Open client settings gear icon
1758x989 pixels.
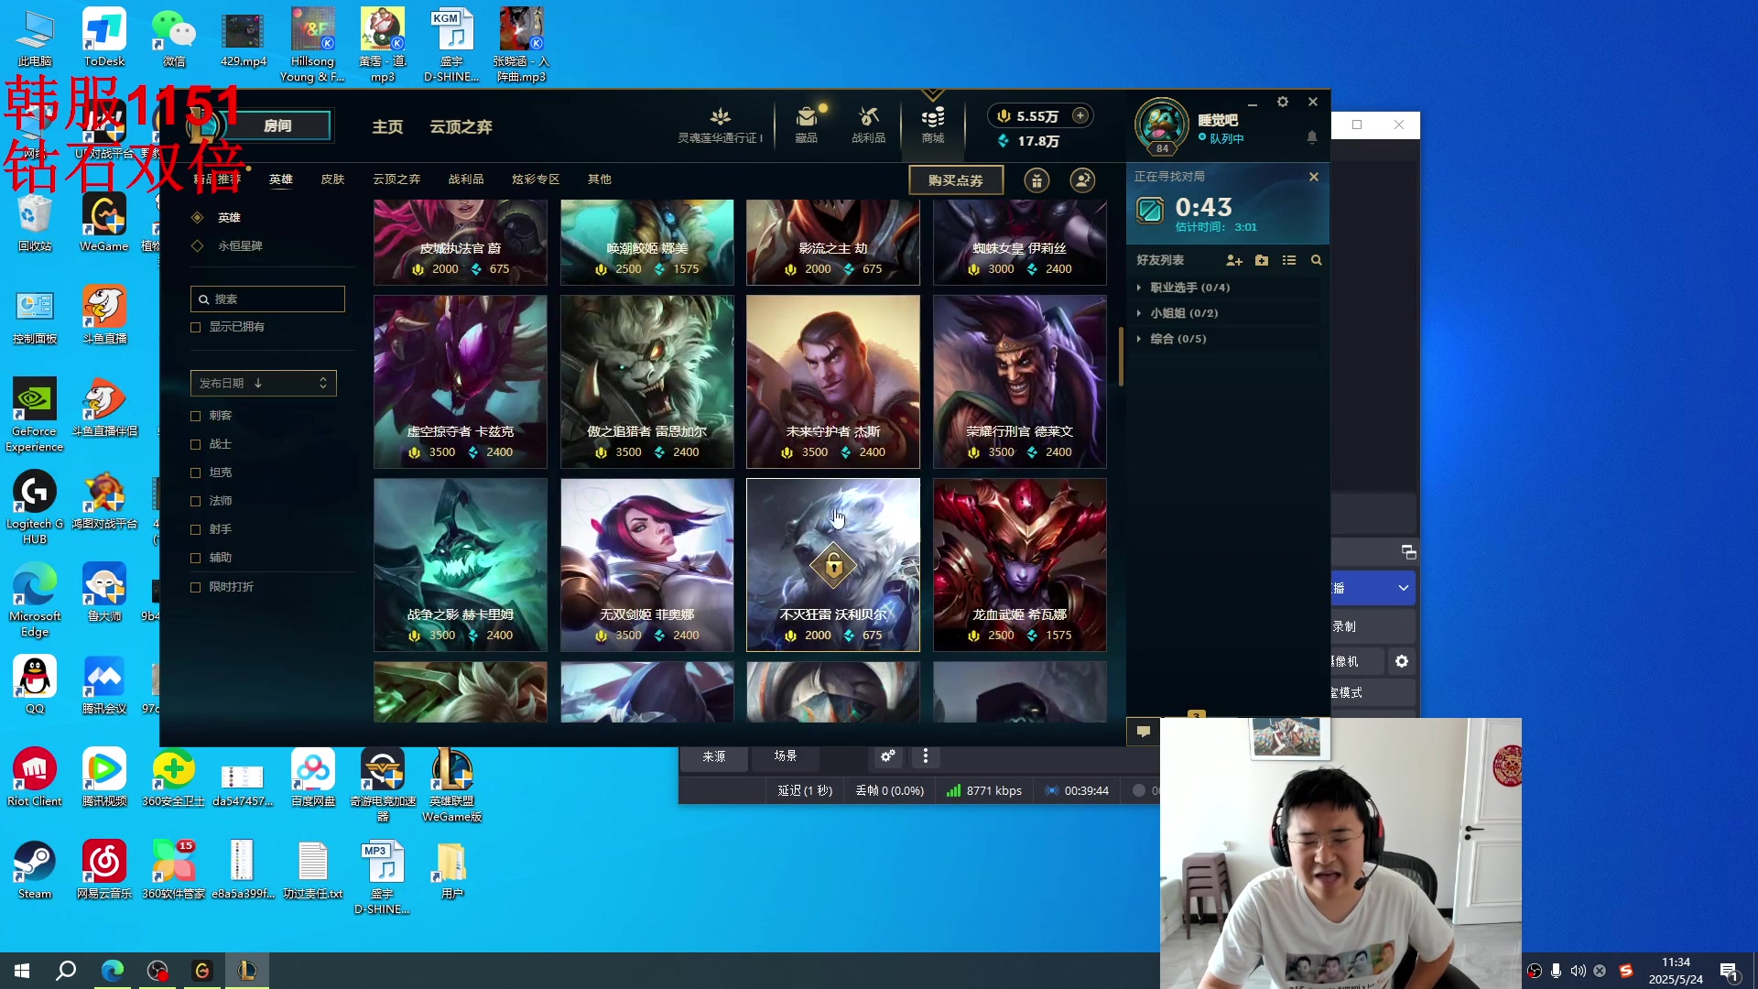pyautogui.click(x=1282, y=102)
